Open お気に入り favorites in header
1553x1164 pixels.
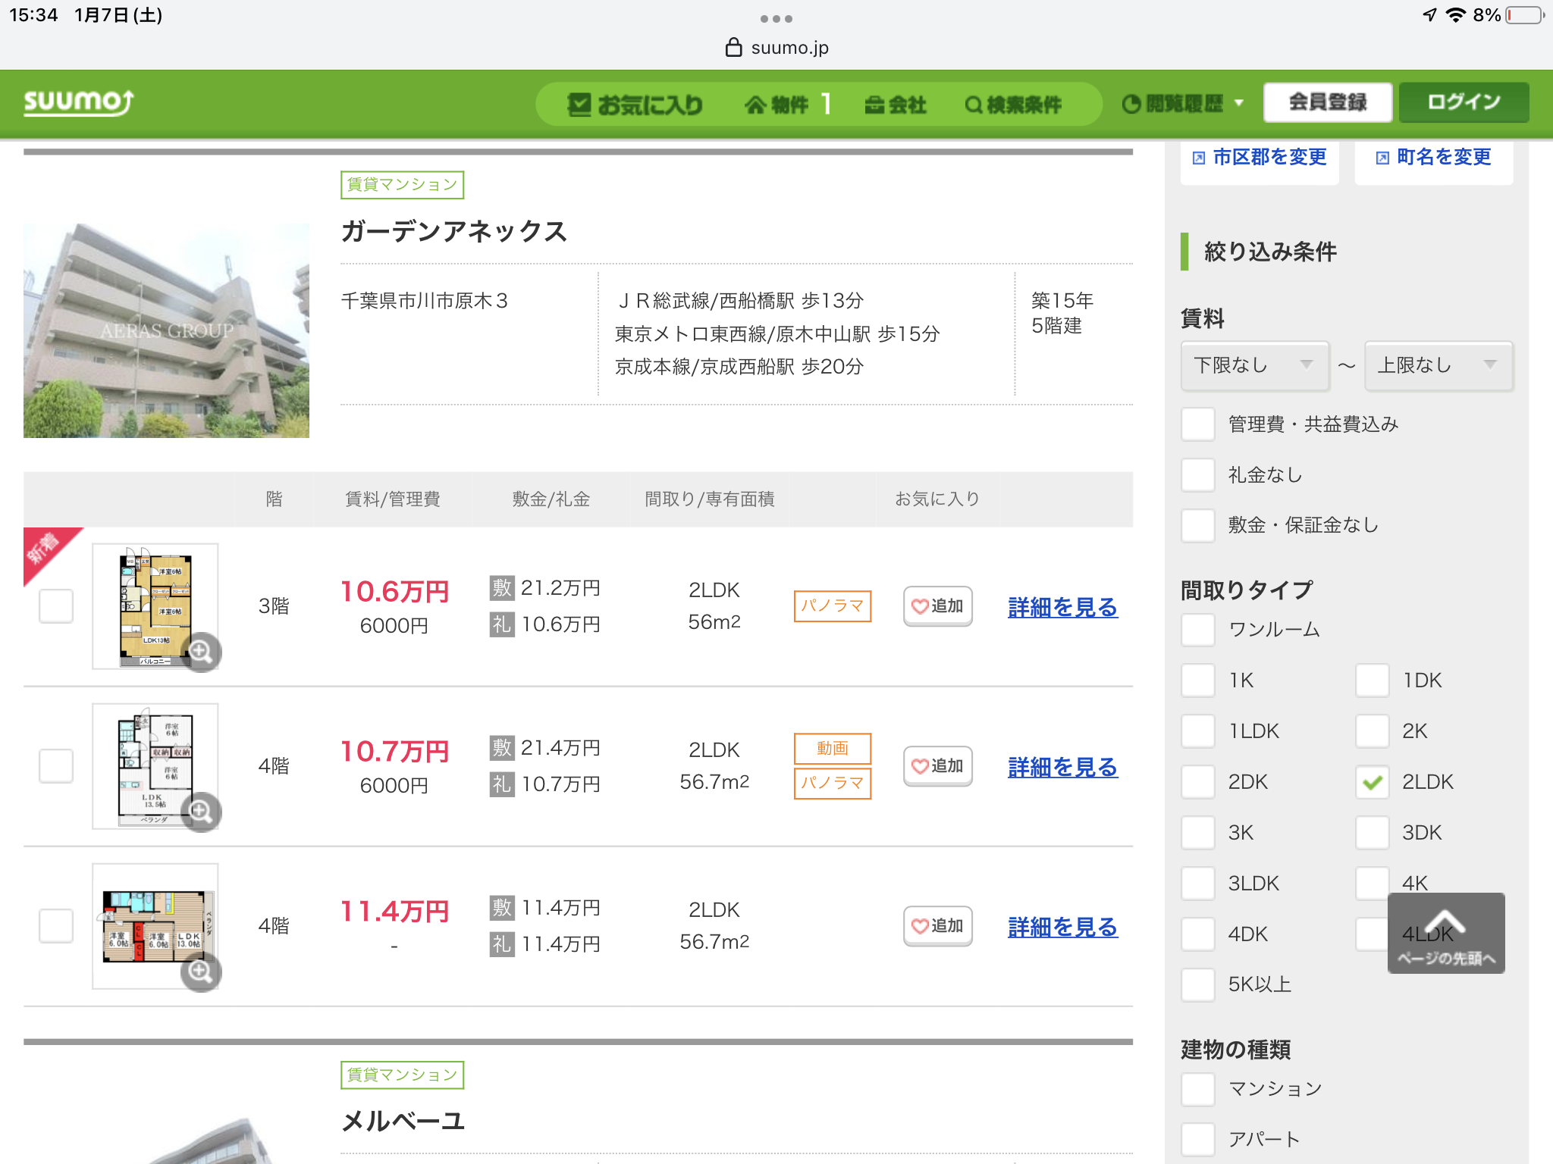[x=635, y=105]
